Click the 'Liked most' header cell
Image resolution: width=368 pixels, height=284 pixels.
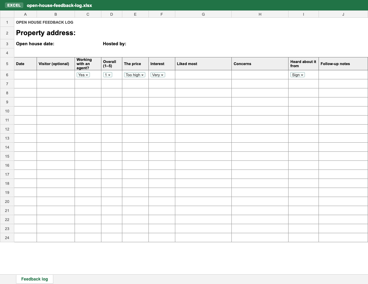click(203, 64)
